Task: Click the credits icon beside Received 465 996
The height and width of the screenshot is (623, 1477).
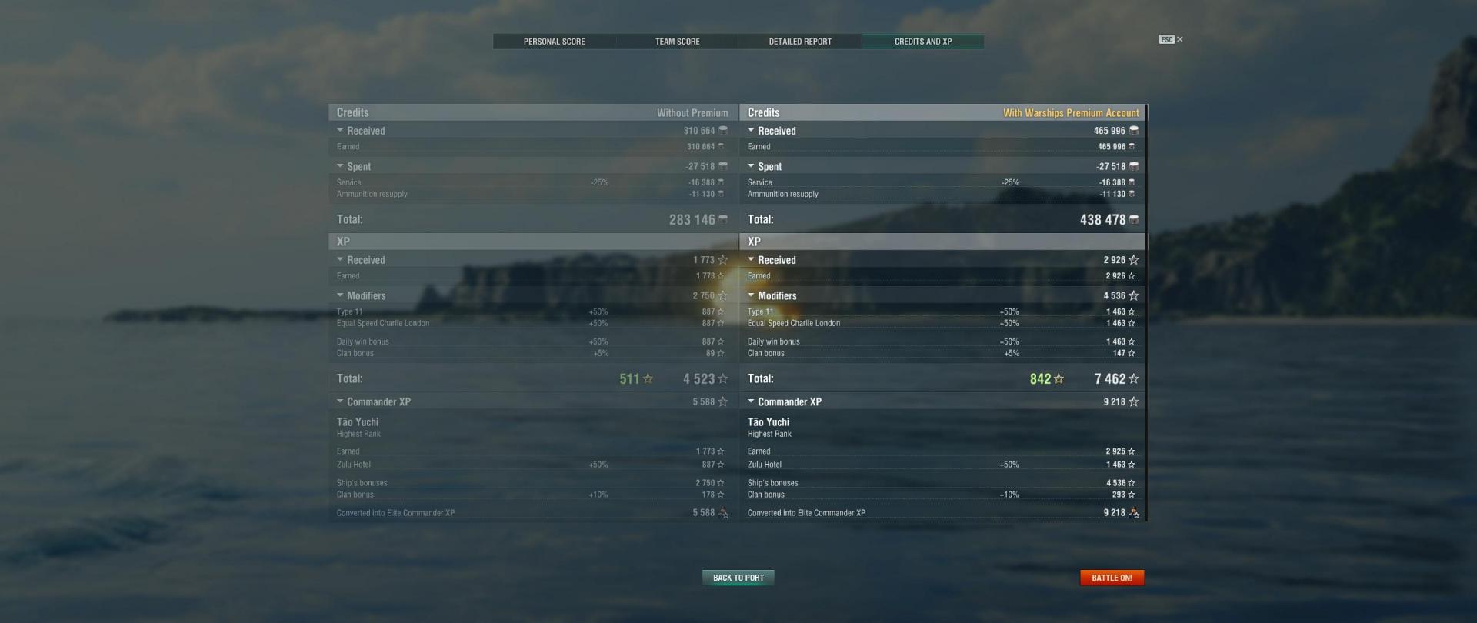Action: [x=1134, y=131]
